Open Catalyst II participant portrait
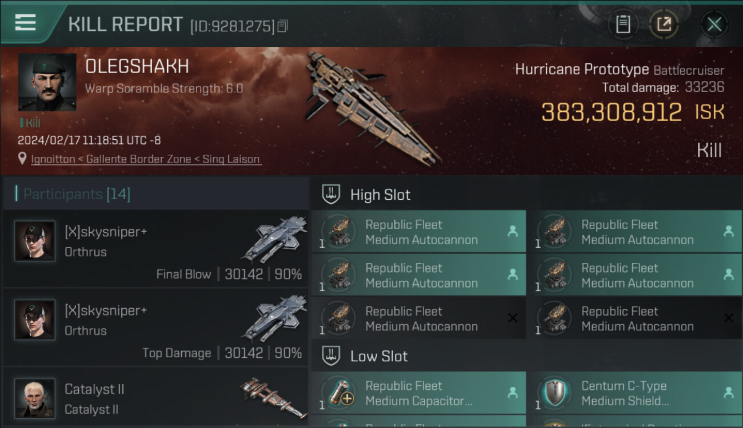 pos(35,398)
